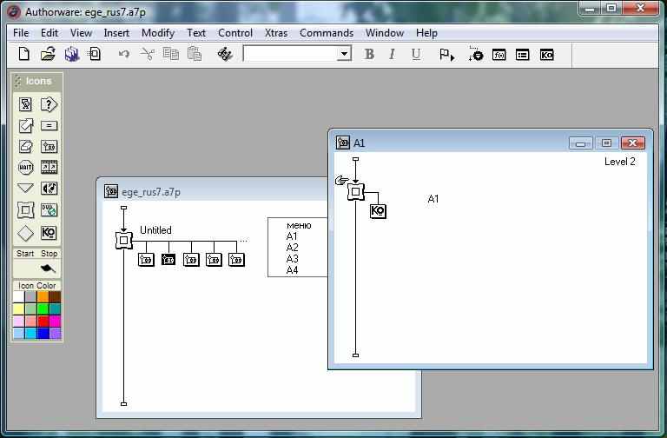Select the Framework icon in palette
Screen dimensions: 667x438
pos(25,209)
